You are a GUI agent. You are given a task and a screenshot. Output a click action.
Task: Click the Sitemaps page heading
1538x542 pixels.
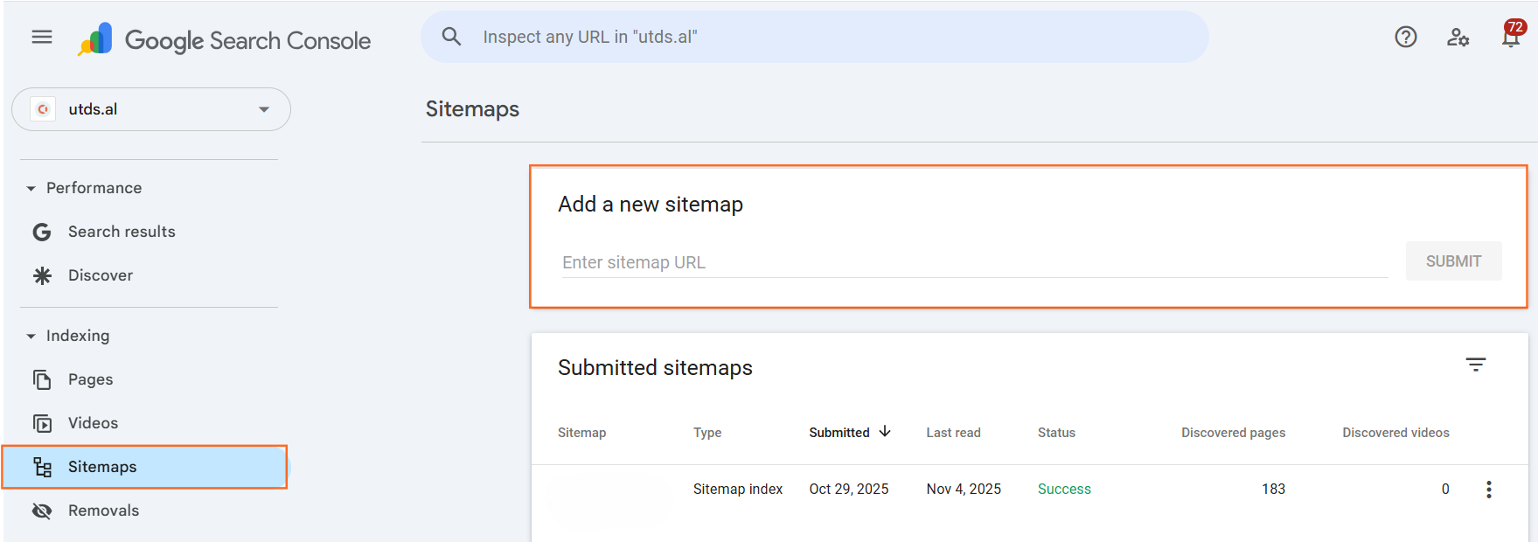[x=472, y=109]
